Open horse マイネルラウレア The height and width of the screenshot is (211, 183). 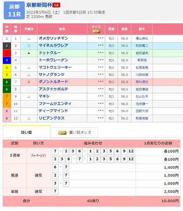click(x=53, y=46)
